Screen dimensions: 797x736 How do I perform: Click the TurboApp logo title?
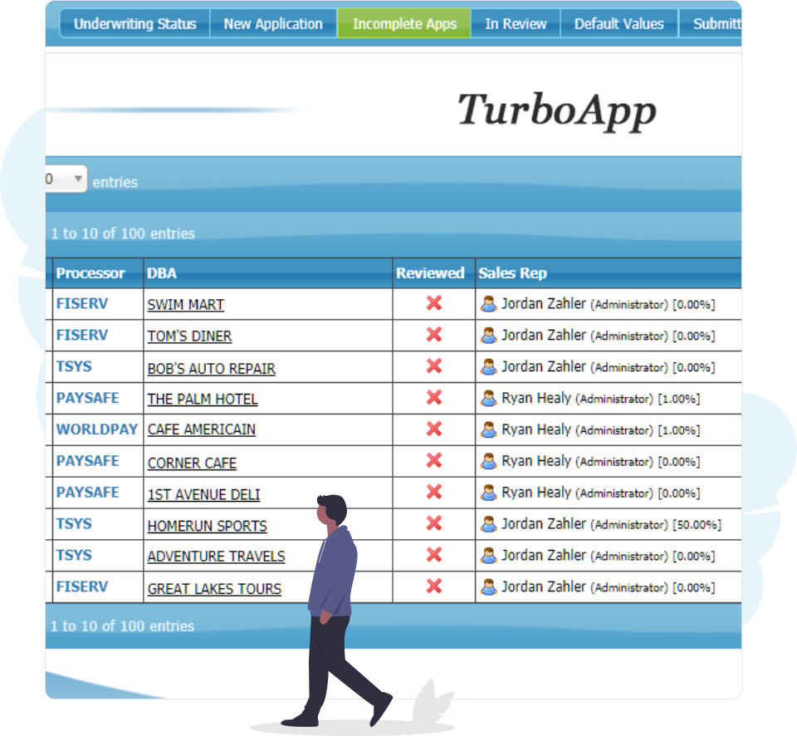[557, 110]
